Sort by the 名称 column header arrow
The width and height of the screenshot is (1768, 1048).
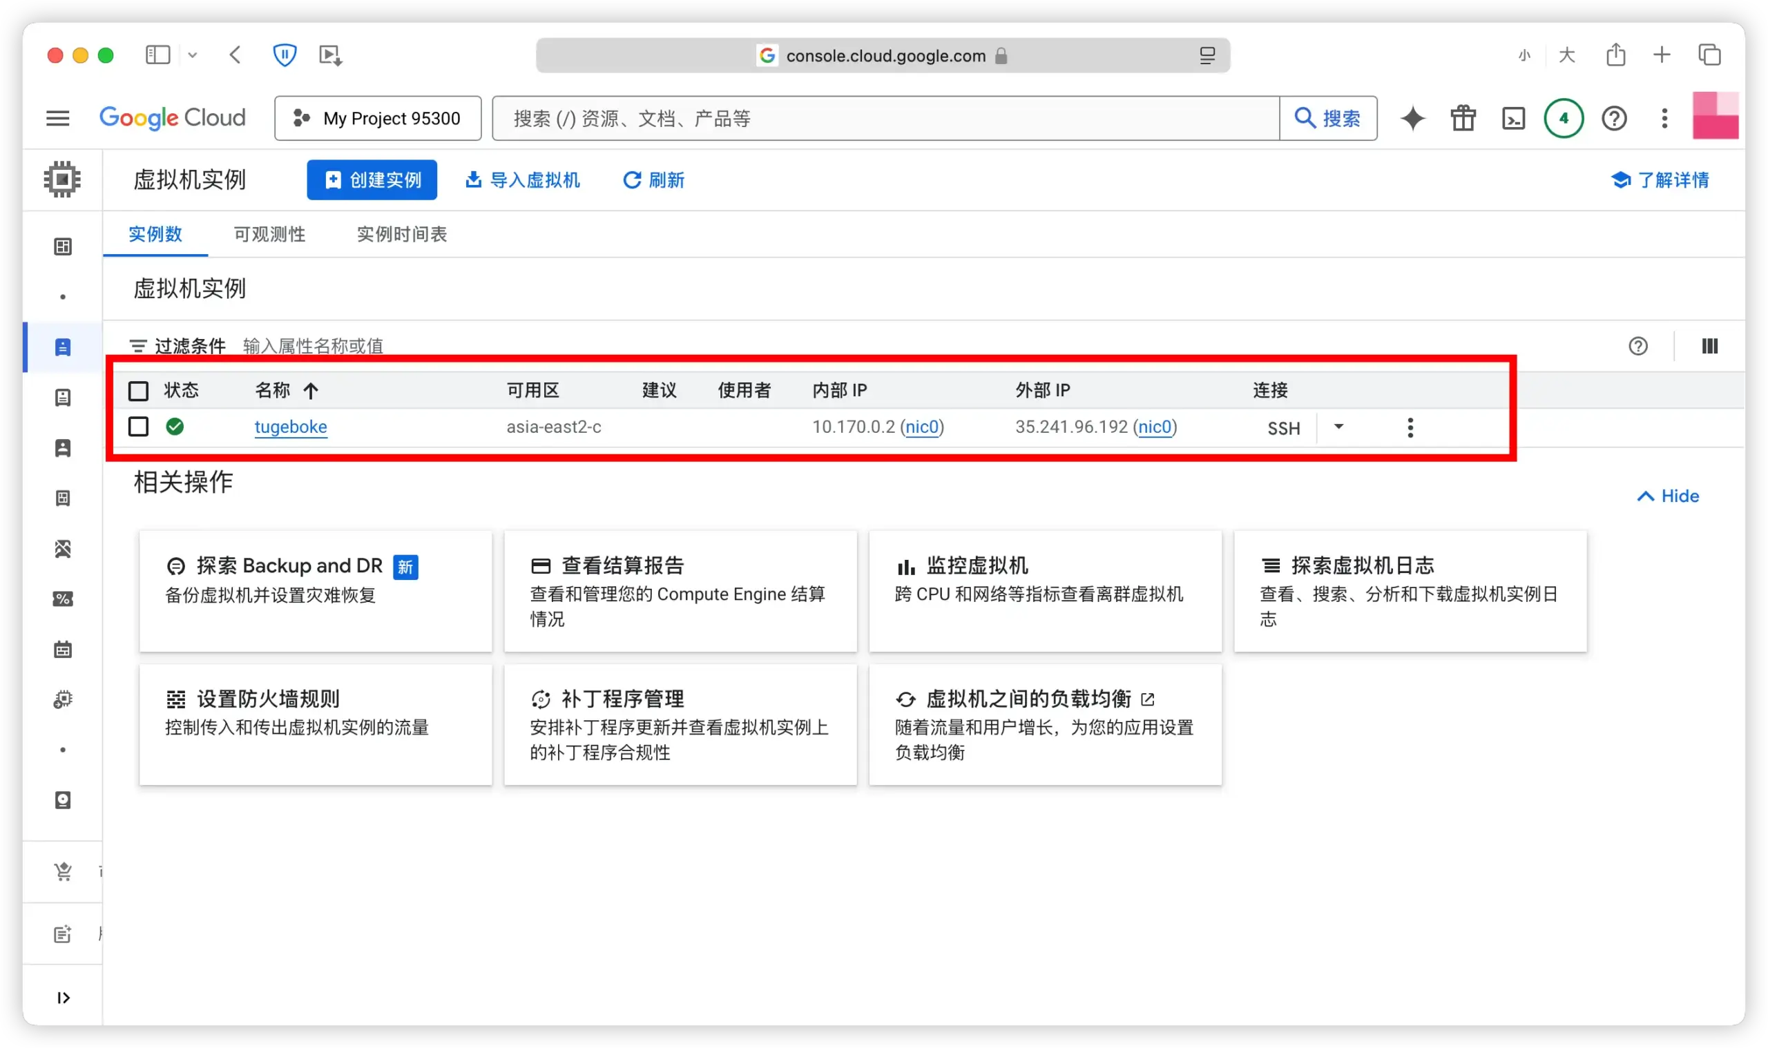[311, 391]
